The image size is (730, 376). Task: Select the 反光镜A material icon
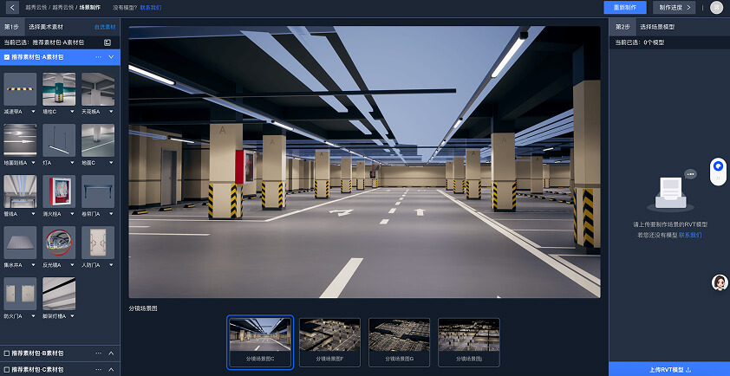(59, 243)
